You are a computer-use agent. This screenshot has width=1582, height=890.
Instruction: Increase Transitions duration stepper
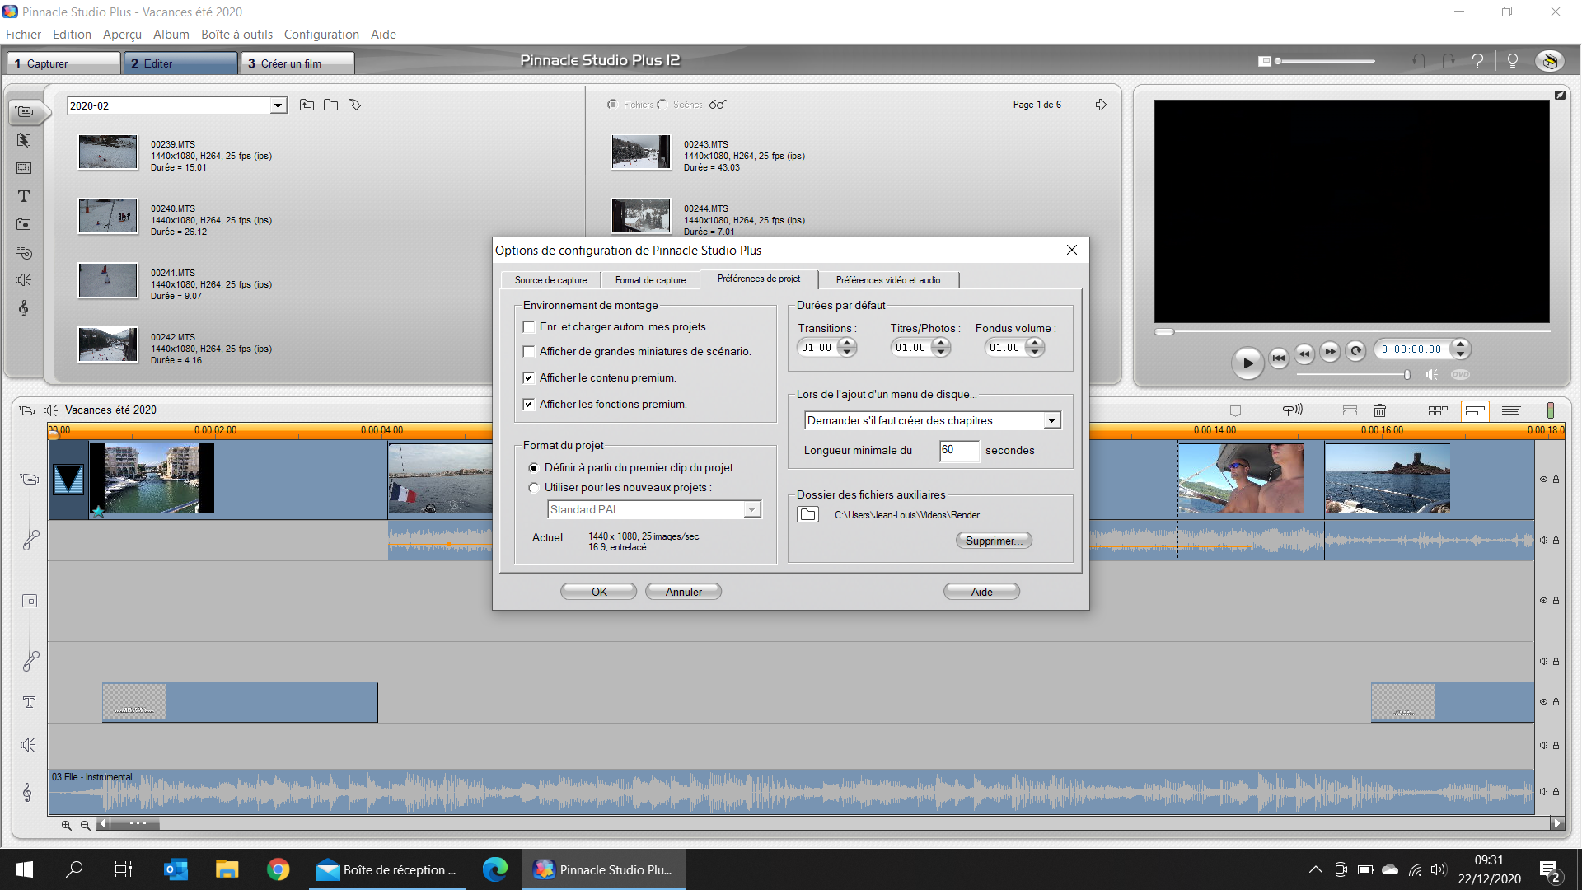click(846, 344)
